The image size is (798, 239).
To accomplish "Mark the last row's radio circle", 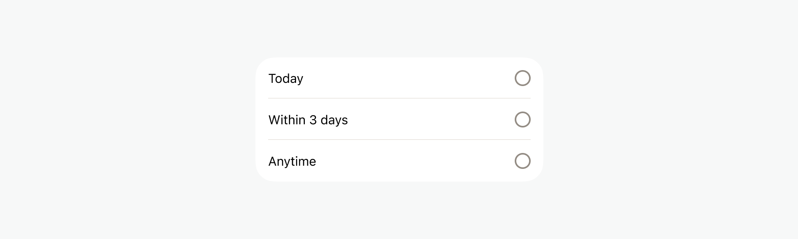I will coord(522,161).
